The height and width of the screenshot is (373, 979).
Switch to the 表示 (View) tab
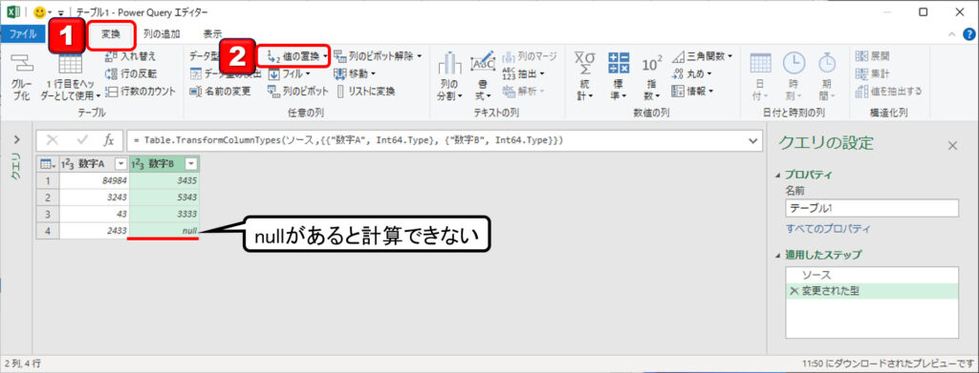click(x=212, y=34)
